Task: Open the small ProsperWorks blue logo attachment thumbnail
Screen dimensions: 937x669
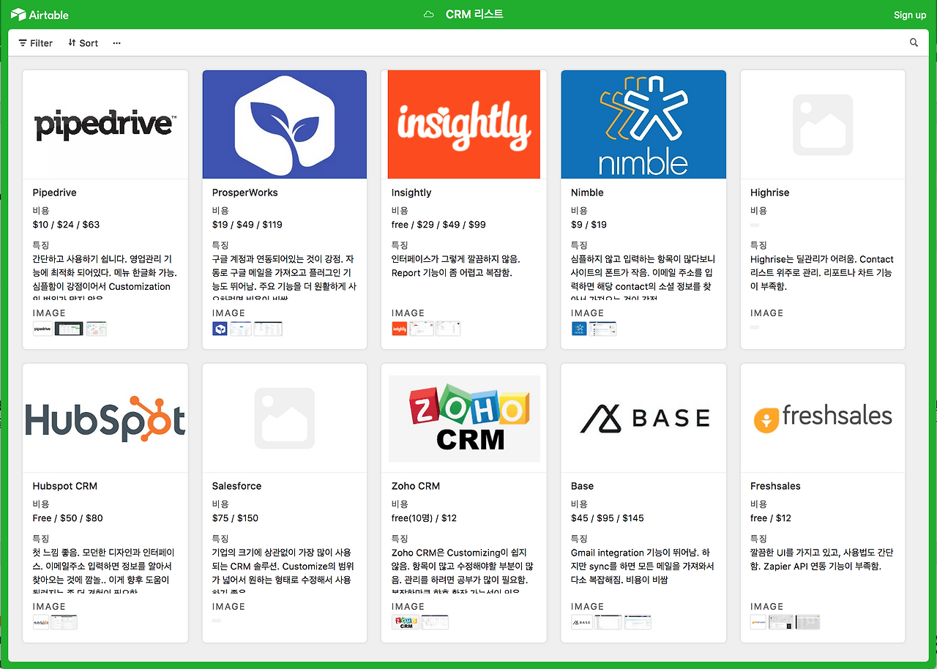Action: pyautogui.click(x=220, y=329)
